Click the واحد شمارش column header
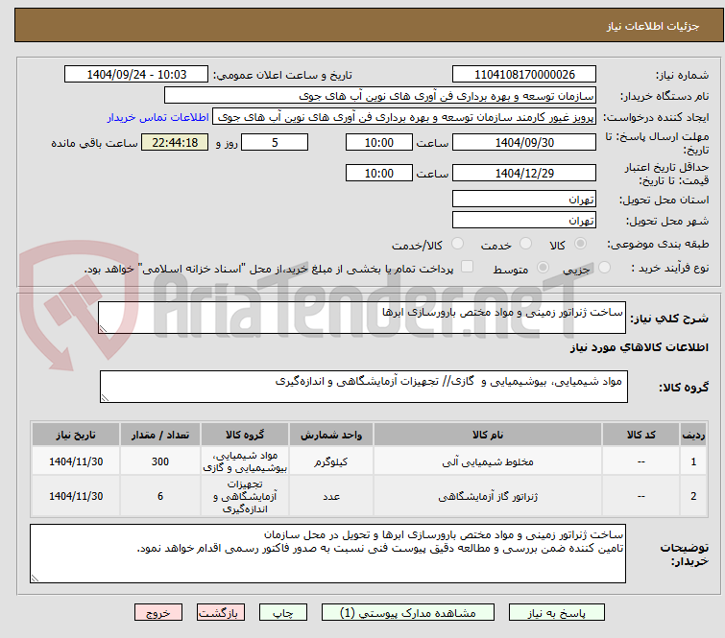The width and height of the screenshot is (725, 638). [x=331, y=435]
